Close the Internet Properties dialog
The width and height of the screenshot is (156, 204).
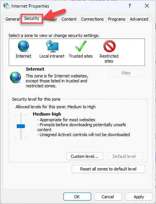point(147,6)
